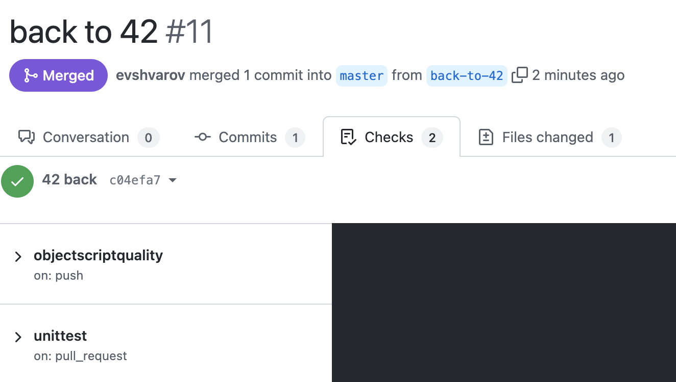The width and height of the screenshot is (676, 382).
Task: Select the unittest job name
Action: click(60, 336)
